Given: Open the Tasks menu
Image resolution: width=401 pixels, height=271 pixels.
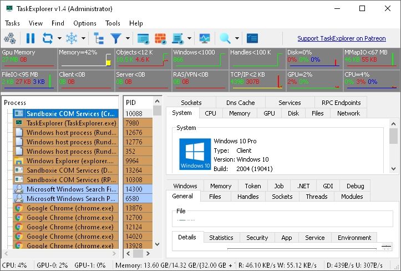Looking at the screenshot, I should pyautogui.click(x=12, y=23).
